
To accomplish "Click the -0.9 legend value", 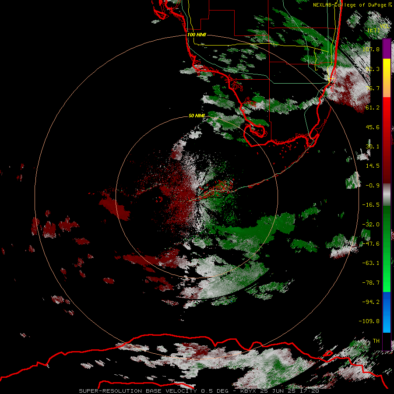I will [373, 186].
